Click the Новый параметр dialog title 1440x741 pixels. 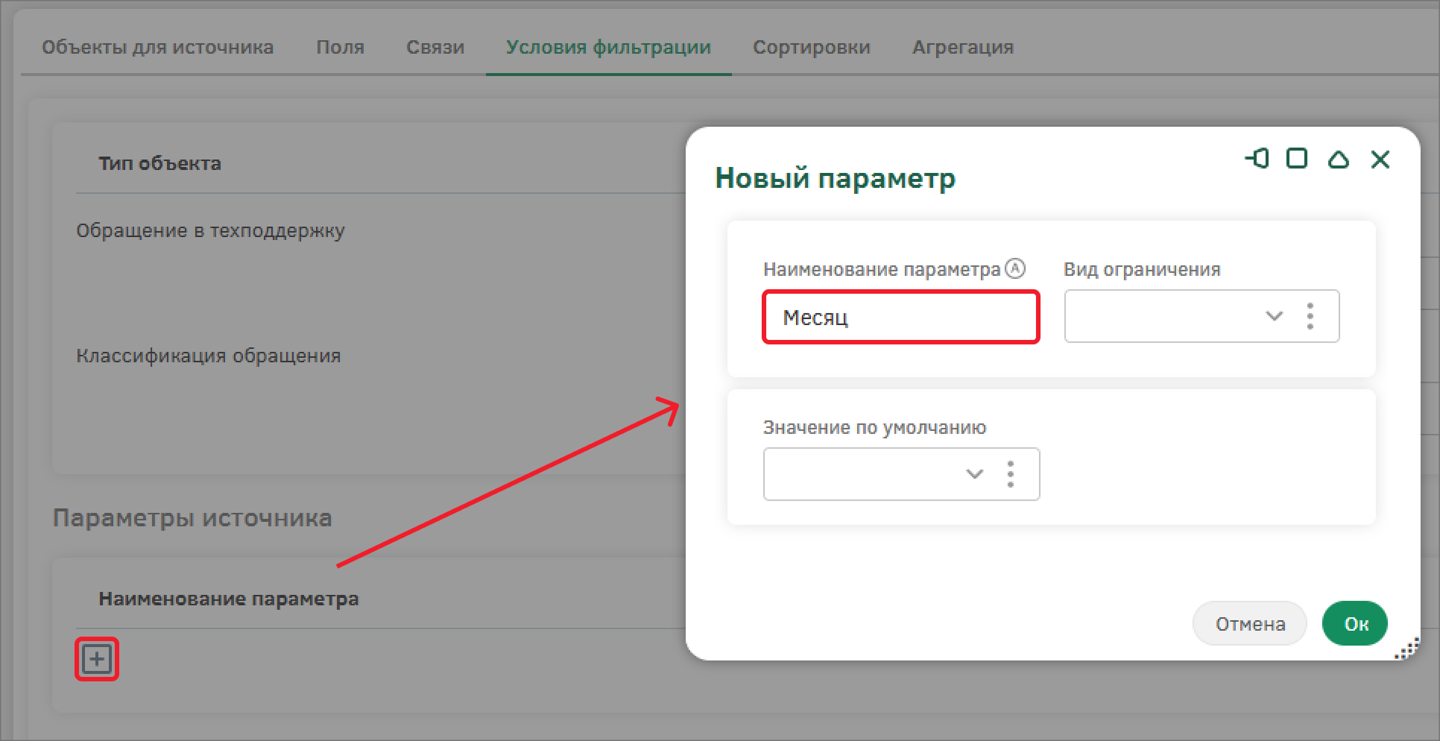[835, 178]
